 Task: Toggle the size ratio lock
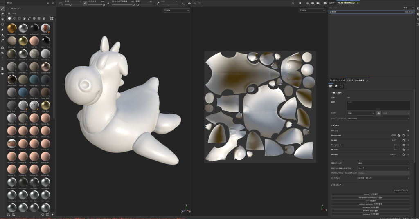378,113
